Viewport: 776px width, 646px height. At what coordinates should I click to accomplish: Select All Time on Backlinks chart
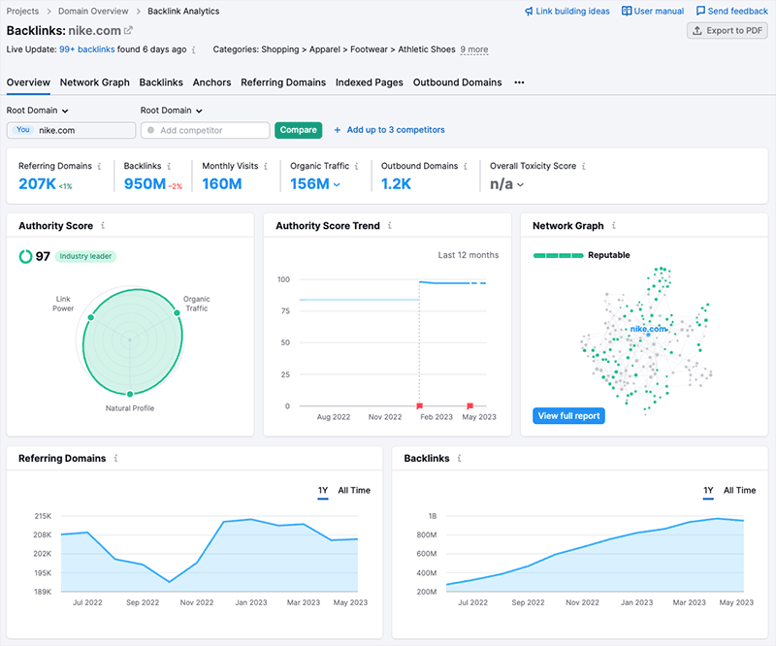coord(739,491)
